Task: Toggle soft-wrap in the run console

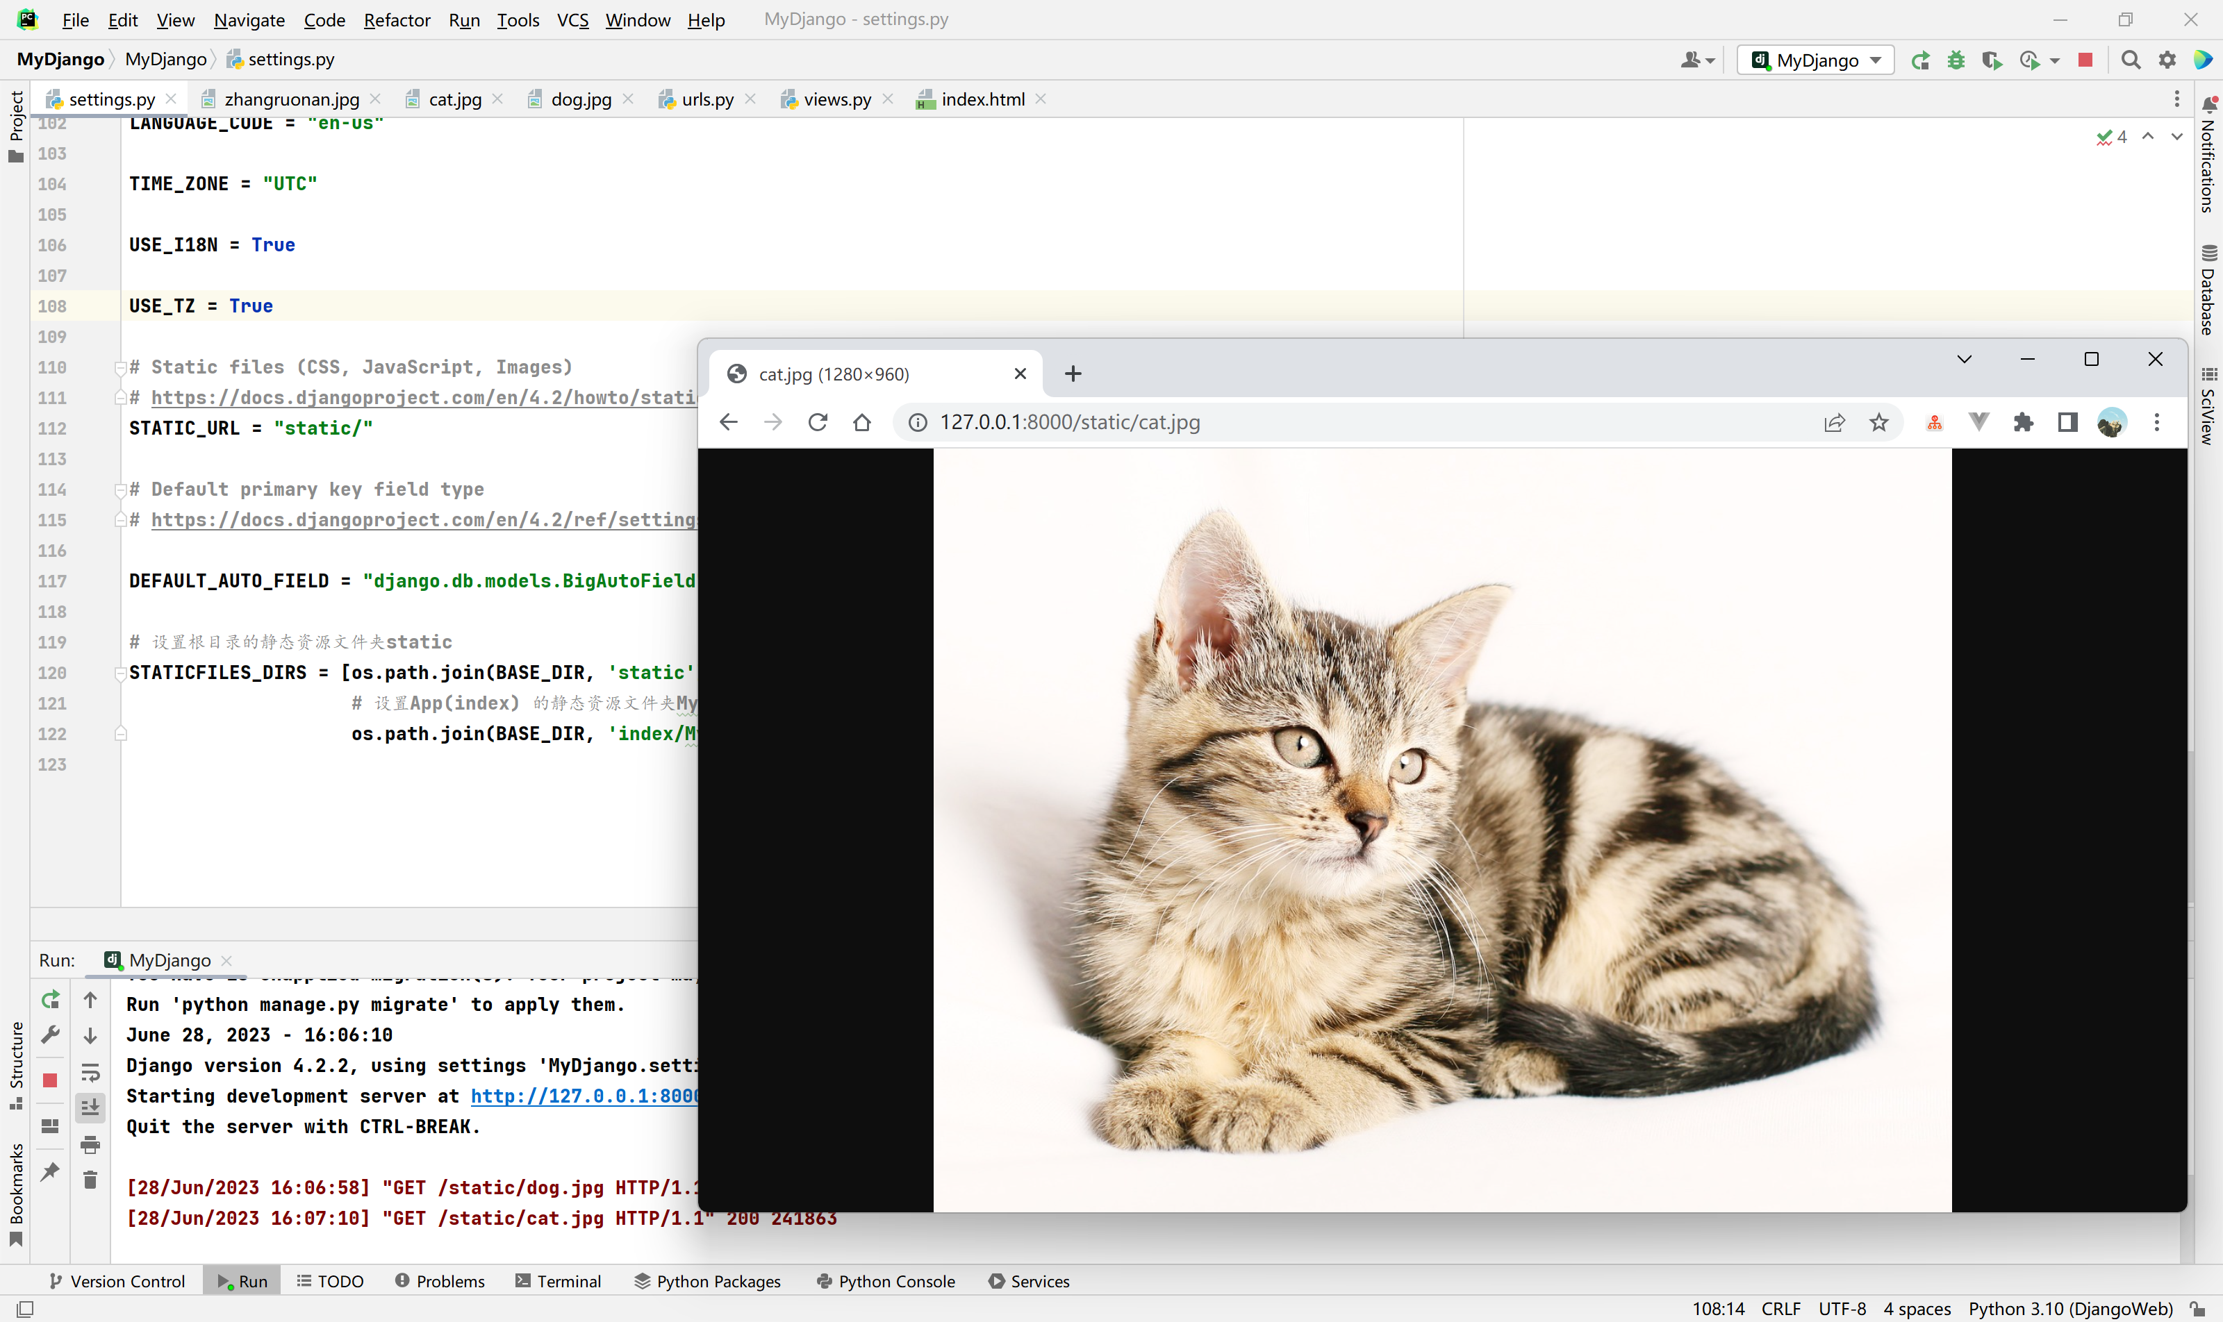Action: click(90, 1071)
